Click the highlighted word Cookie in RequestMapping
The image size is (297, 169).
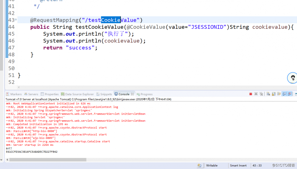coord(111,20)
